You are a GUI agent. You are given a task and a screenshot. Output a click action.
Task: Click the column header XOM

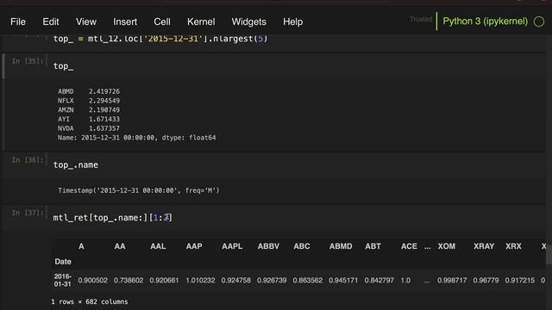coord(447,246)
